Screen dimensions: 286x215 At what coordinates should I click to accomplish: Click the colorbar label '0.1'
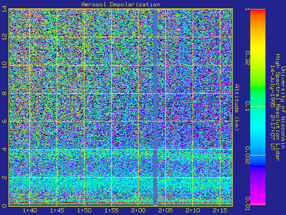coord(247,107)
